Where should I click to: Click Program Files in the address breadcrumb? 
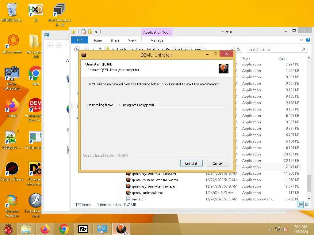pos(177,49)
